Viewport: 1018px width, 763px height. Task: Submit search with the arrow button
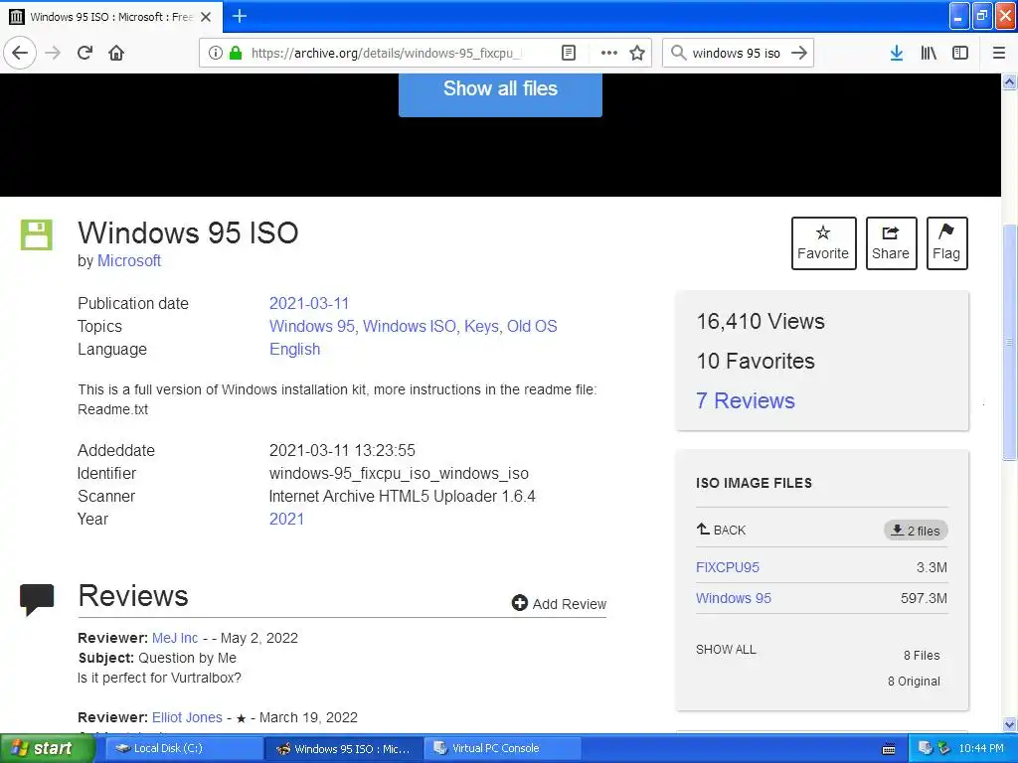point(799,53)
